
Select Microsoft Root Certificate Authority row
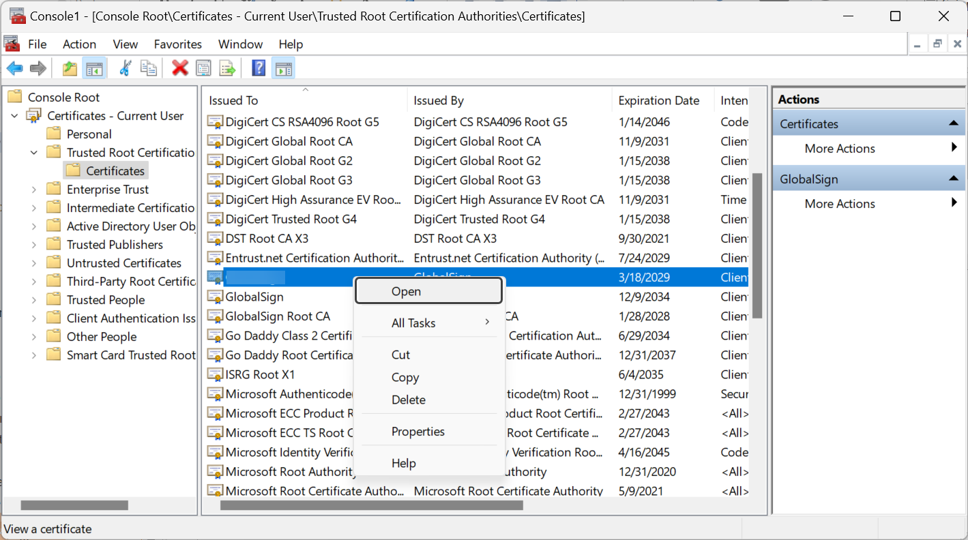[x=478, y=491]
